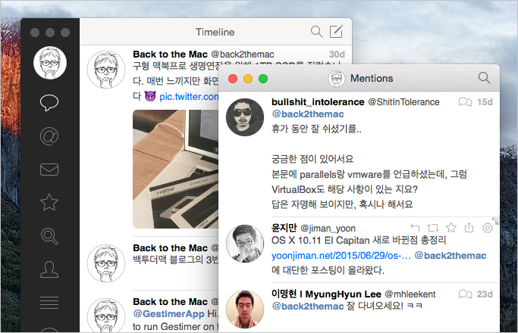Open conversation icon on MyungHyun Lee tweet
The width and height of the screenshot is (518, 333).
point(465,294)
